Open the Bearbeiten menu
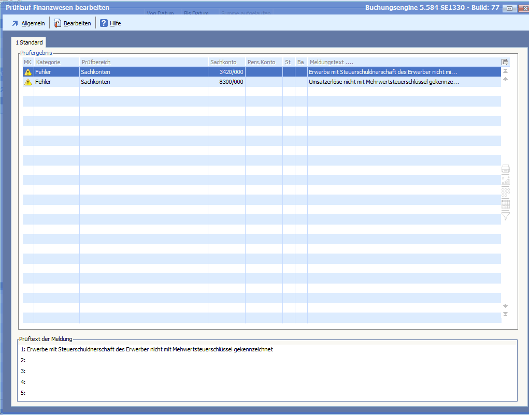Image resolution: width=529 pixels, height=415 pixels. (x=73, y=23)
